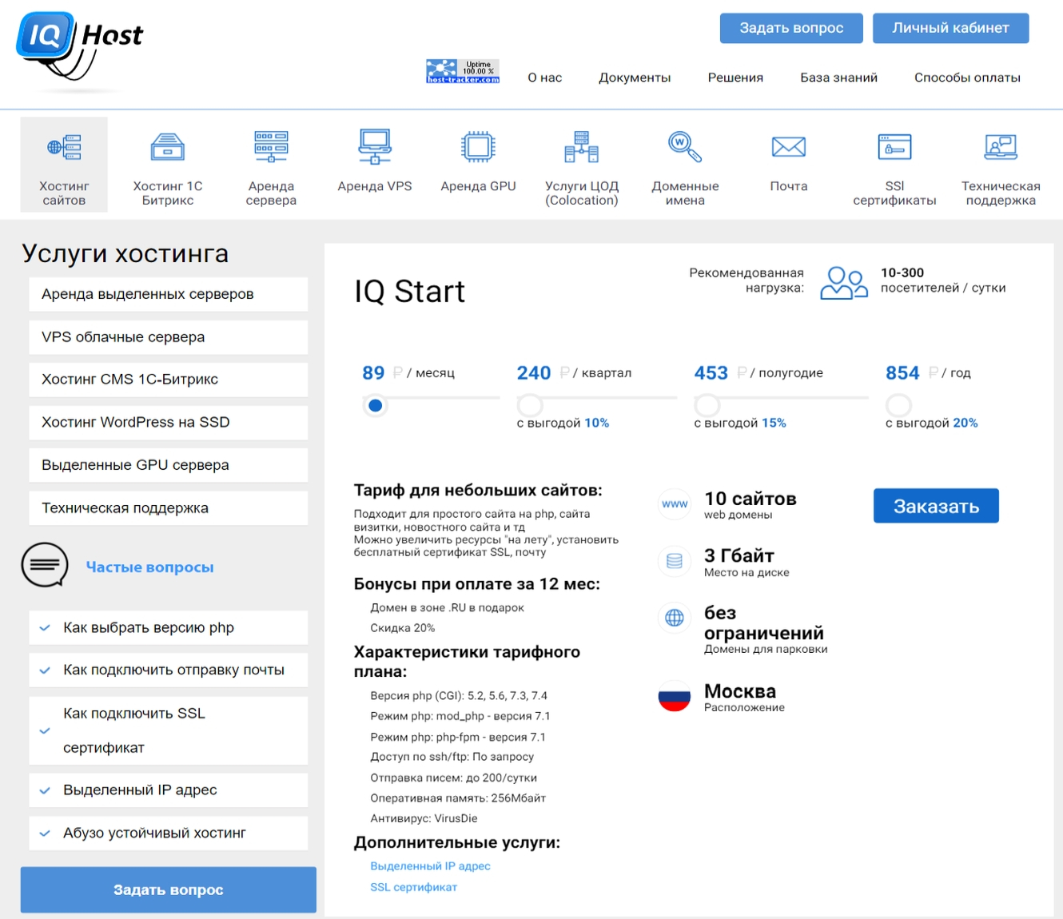Image resolution: width=1063 pixels, height=919 pixels.
Task: Open the SSL сертификаты icon
Action: point(894,147)
